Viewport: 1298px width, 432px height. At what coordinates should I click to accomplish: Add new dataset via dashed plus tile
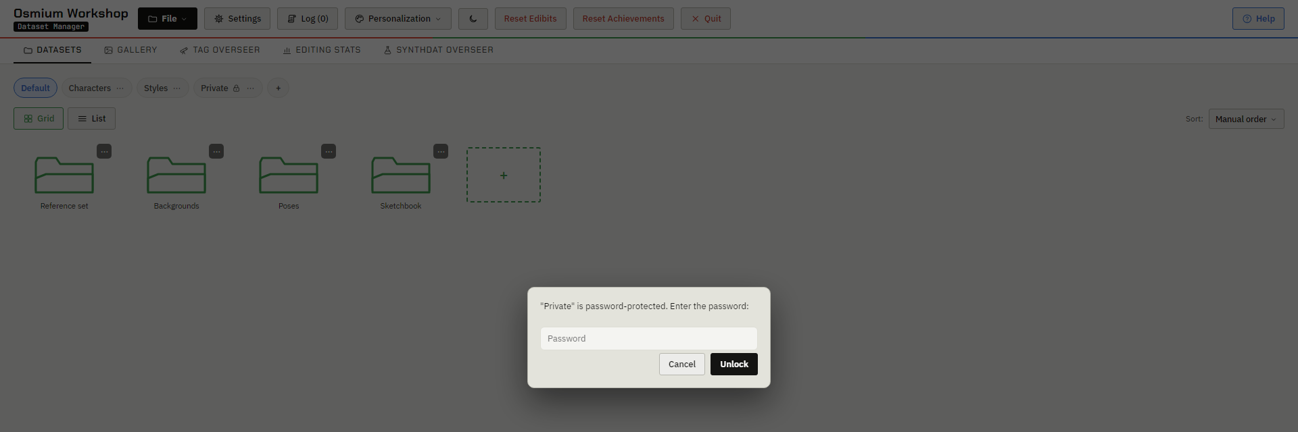point(504,175)
